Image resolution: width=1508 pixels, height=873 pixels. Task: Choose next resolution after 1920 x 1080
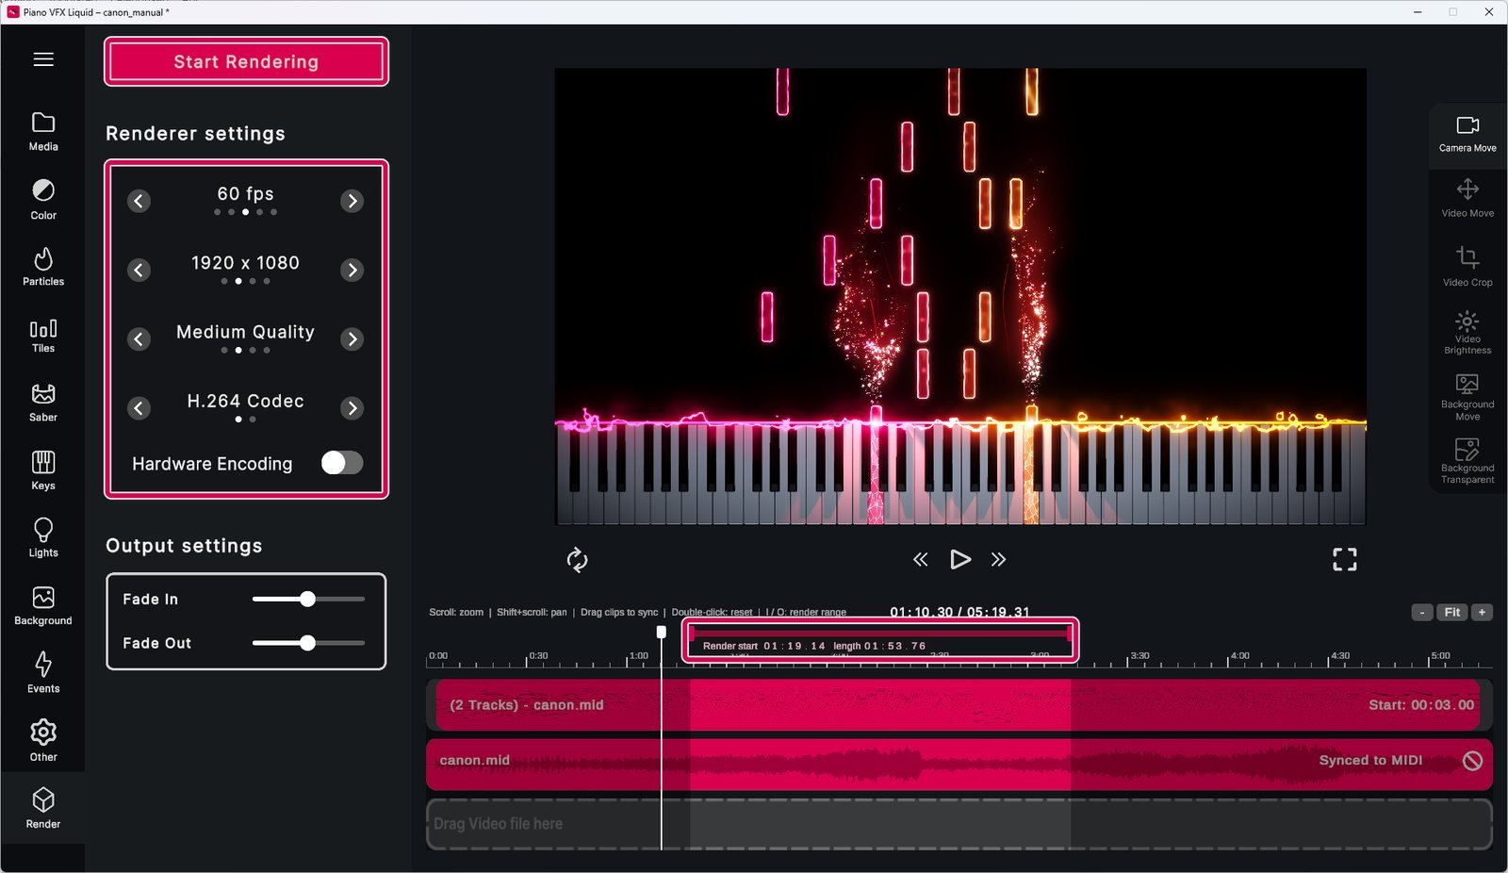coord(352,271)
